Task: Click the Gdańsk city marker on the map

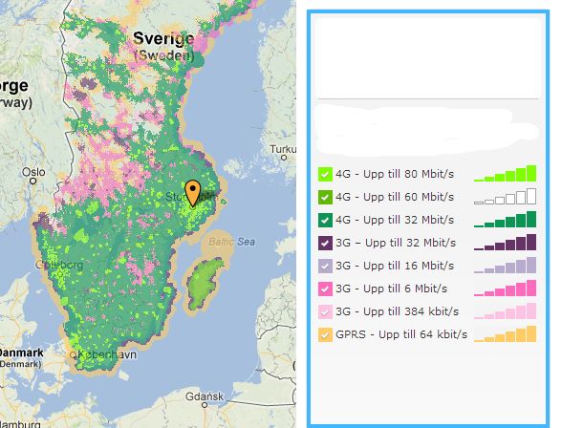Action: coord(205,405)
